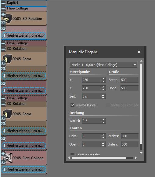Close the Manuelle Eingabe dialog
The height and width of the screenshot is (177, 155).
point(139,52)
